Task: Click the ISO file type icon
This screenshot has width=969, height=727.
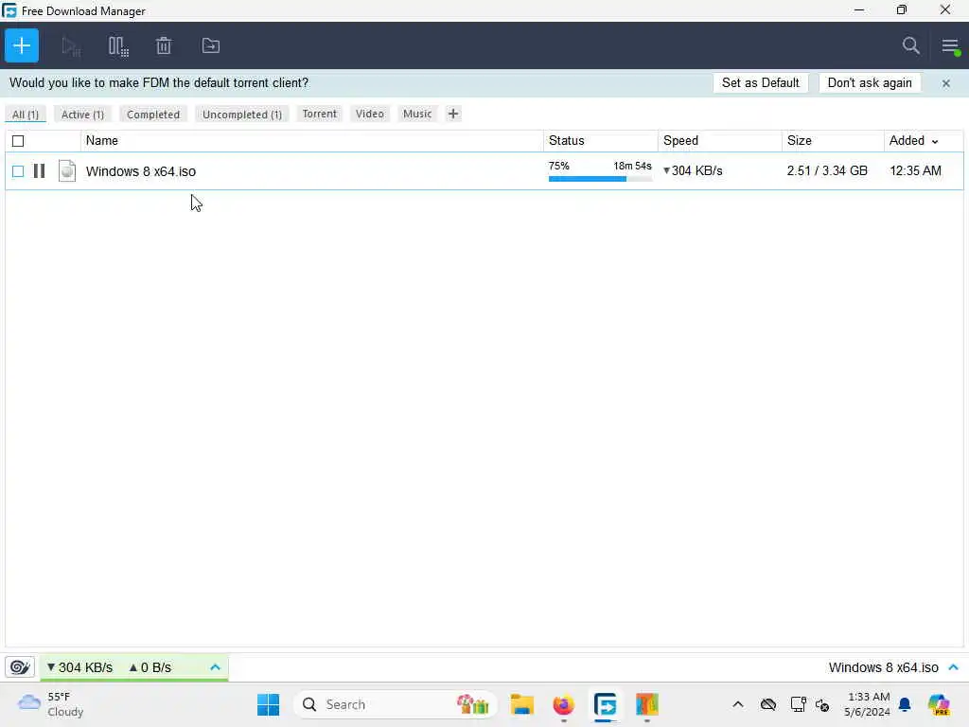Action: (x=67, y=170)
